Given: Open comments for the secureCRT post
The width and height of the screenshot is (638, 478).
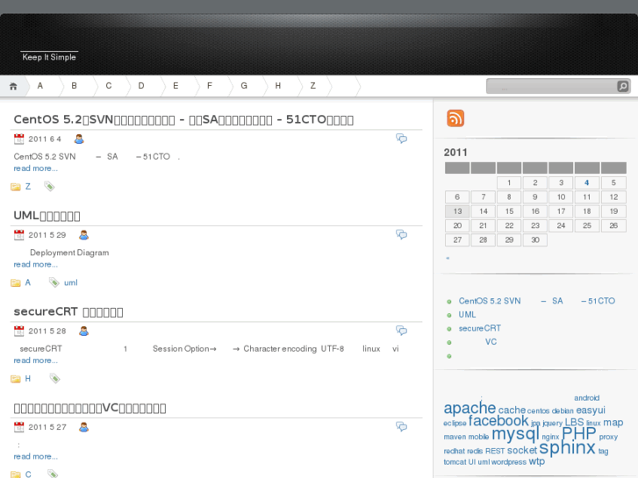Looking at the screenshot, I should [401, 331].
